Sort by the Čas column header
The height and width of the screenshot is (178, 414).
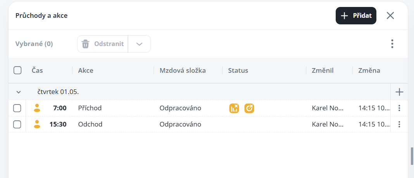tap(37, 70)
